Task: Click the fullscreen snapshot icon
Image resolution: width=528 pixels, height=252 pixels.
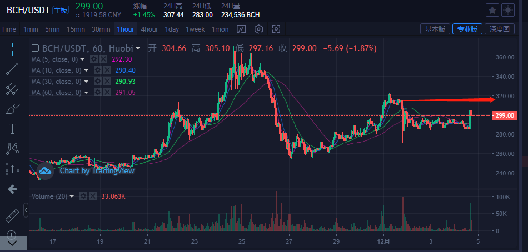Action: [x=276, y=29]
